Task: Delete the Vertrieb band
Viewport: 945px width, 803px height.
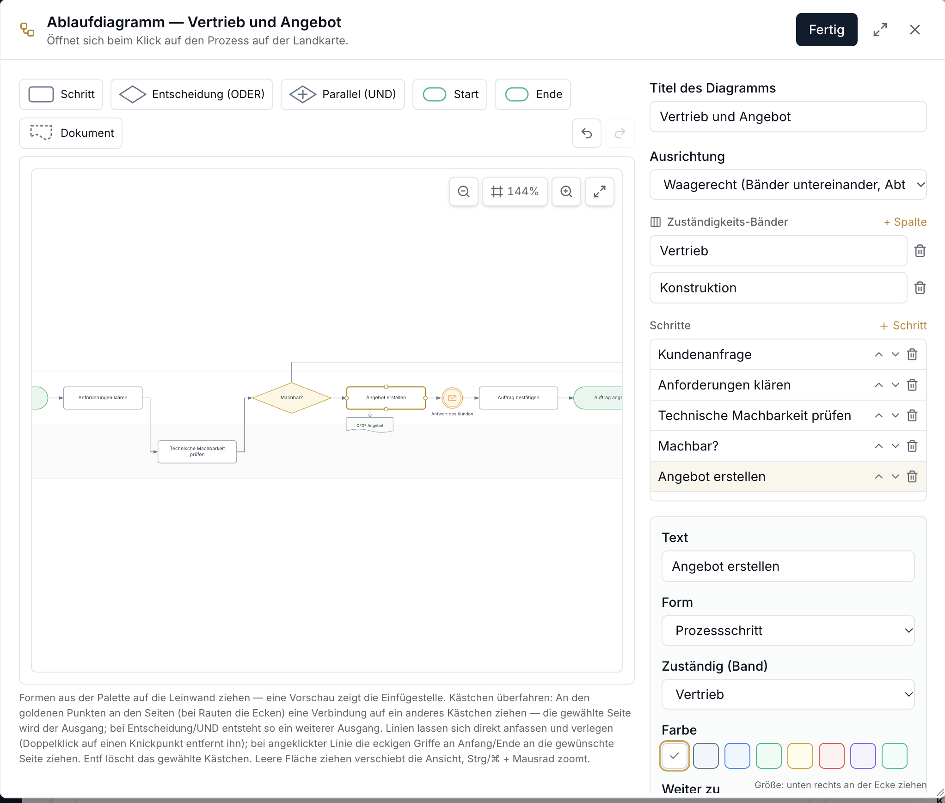Action: point(920,251)
